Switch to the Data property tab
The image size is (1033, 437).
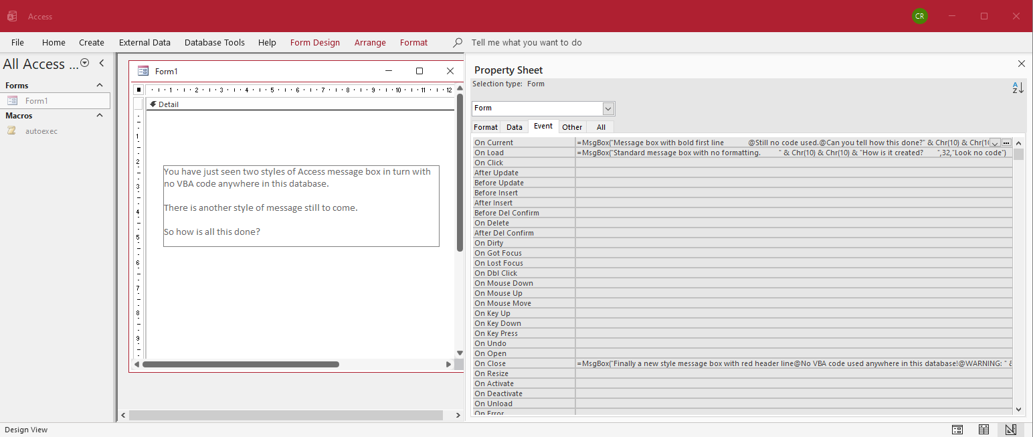coord(514,127)
